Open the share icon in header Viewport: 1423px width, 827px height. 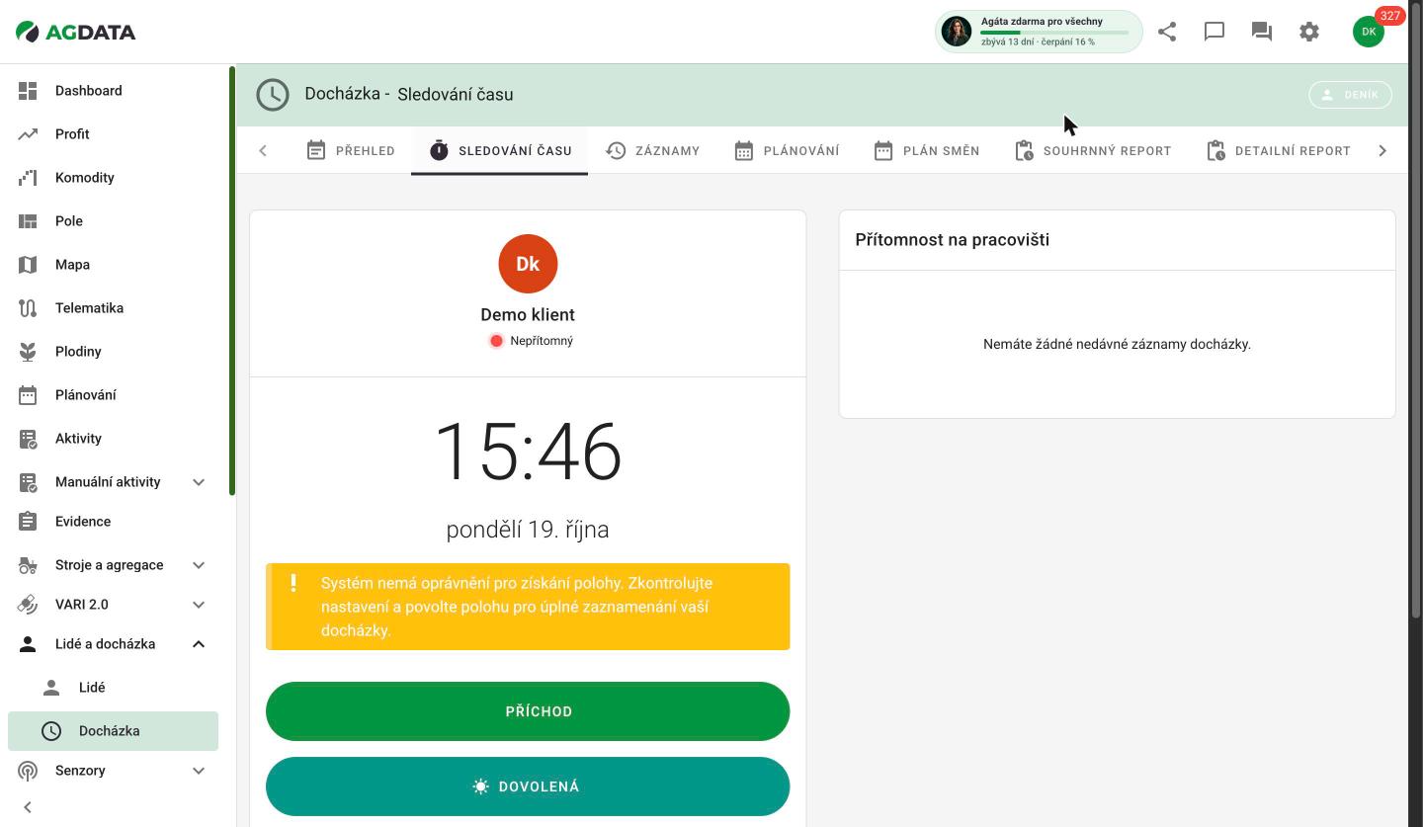tap(1167, 32)
